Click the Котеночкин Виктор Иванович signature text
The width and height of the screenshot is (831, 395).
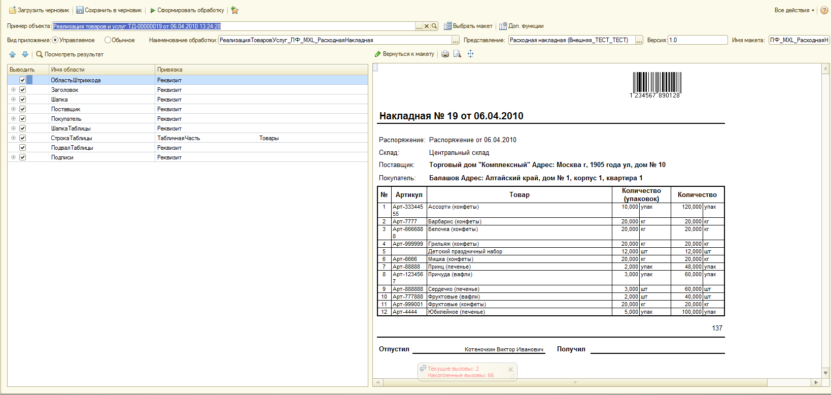(504, 349)
